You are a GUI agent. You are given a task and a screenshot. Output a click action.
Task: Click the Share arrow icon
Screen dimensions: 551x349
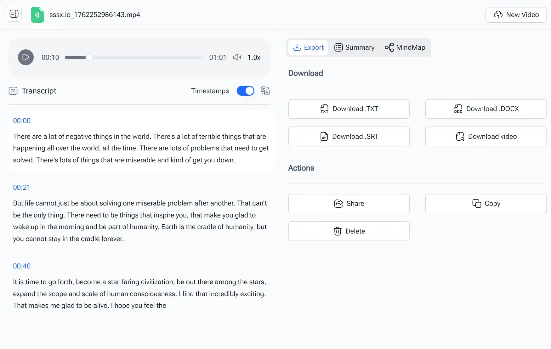coord(338,204)
